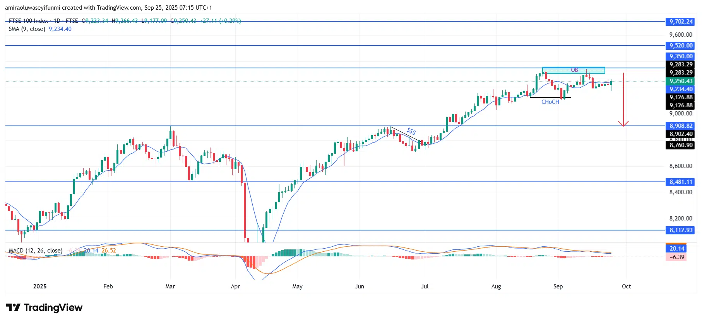
Task: Click the Feb label on time axis
Action: tap(108, 286)
